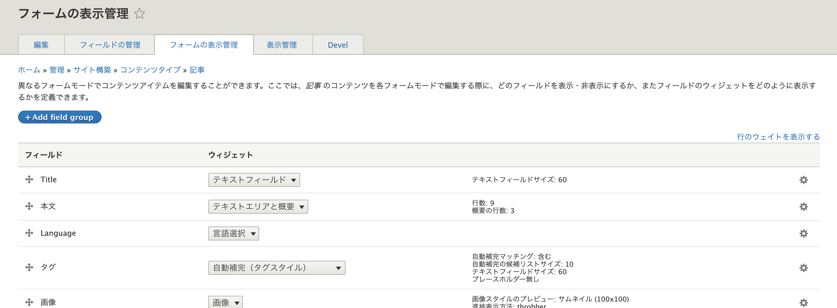This screenshot has height=308, width=837.
Task: Open the Language widget dropdown 言語選択
Action: pyautogui.click(x=233, y=233)
